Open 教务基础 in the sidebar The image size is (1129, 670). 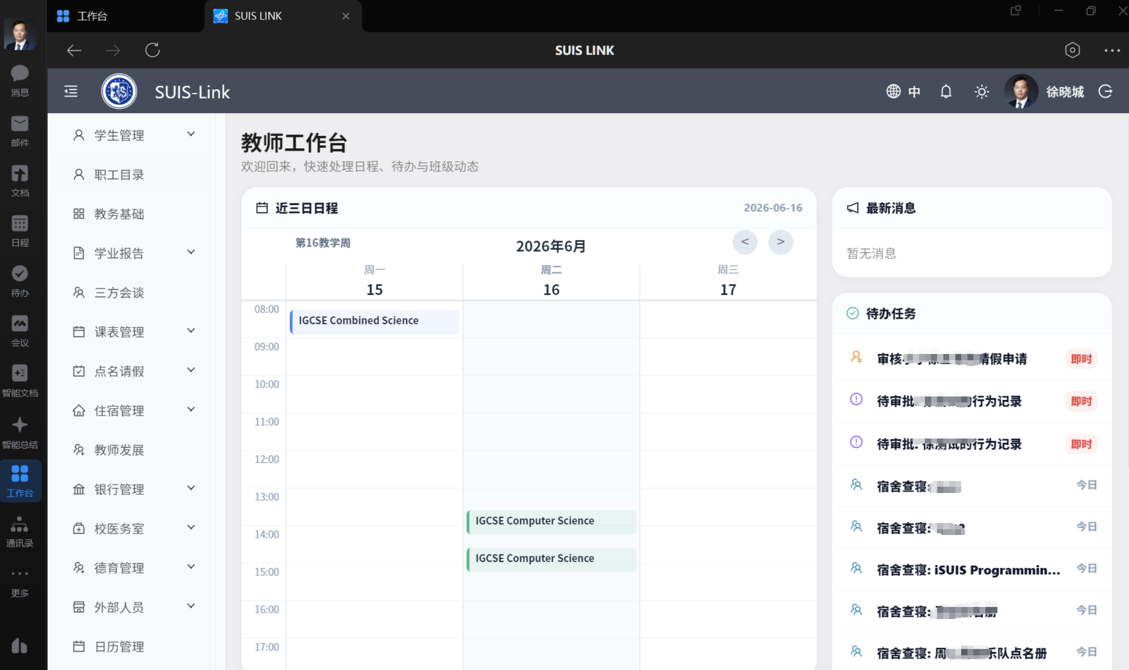[134, 214]
